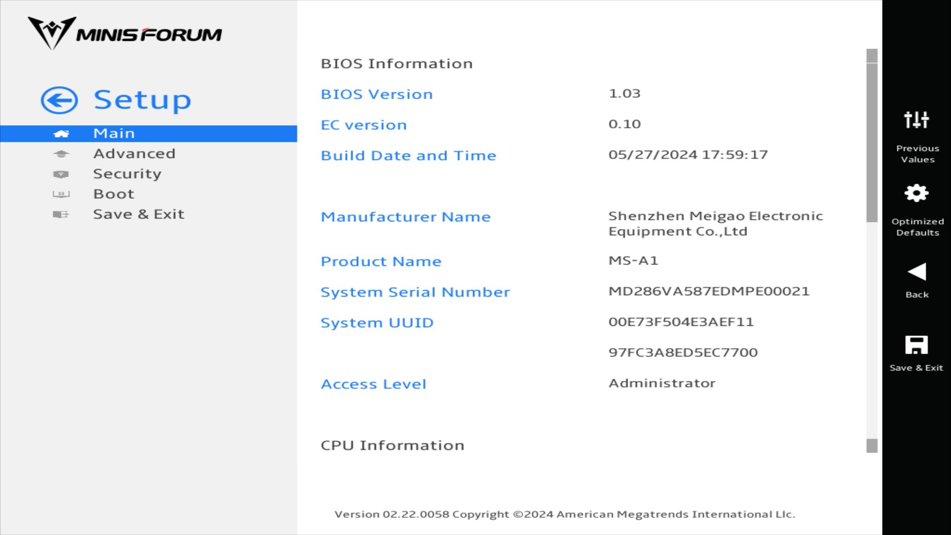Click the Advanced graduation cap icon

tap(61, 154)
